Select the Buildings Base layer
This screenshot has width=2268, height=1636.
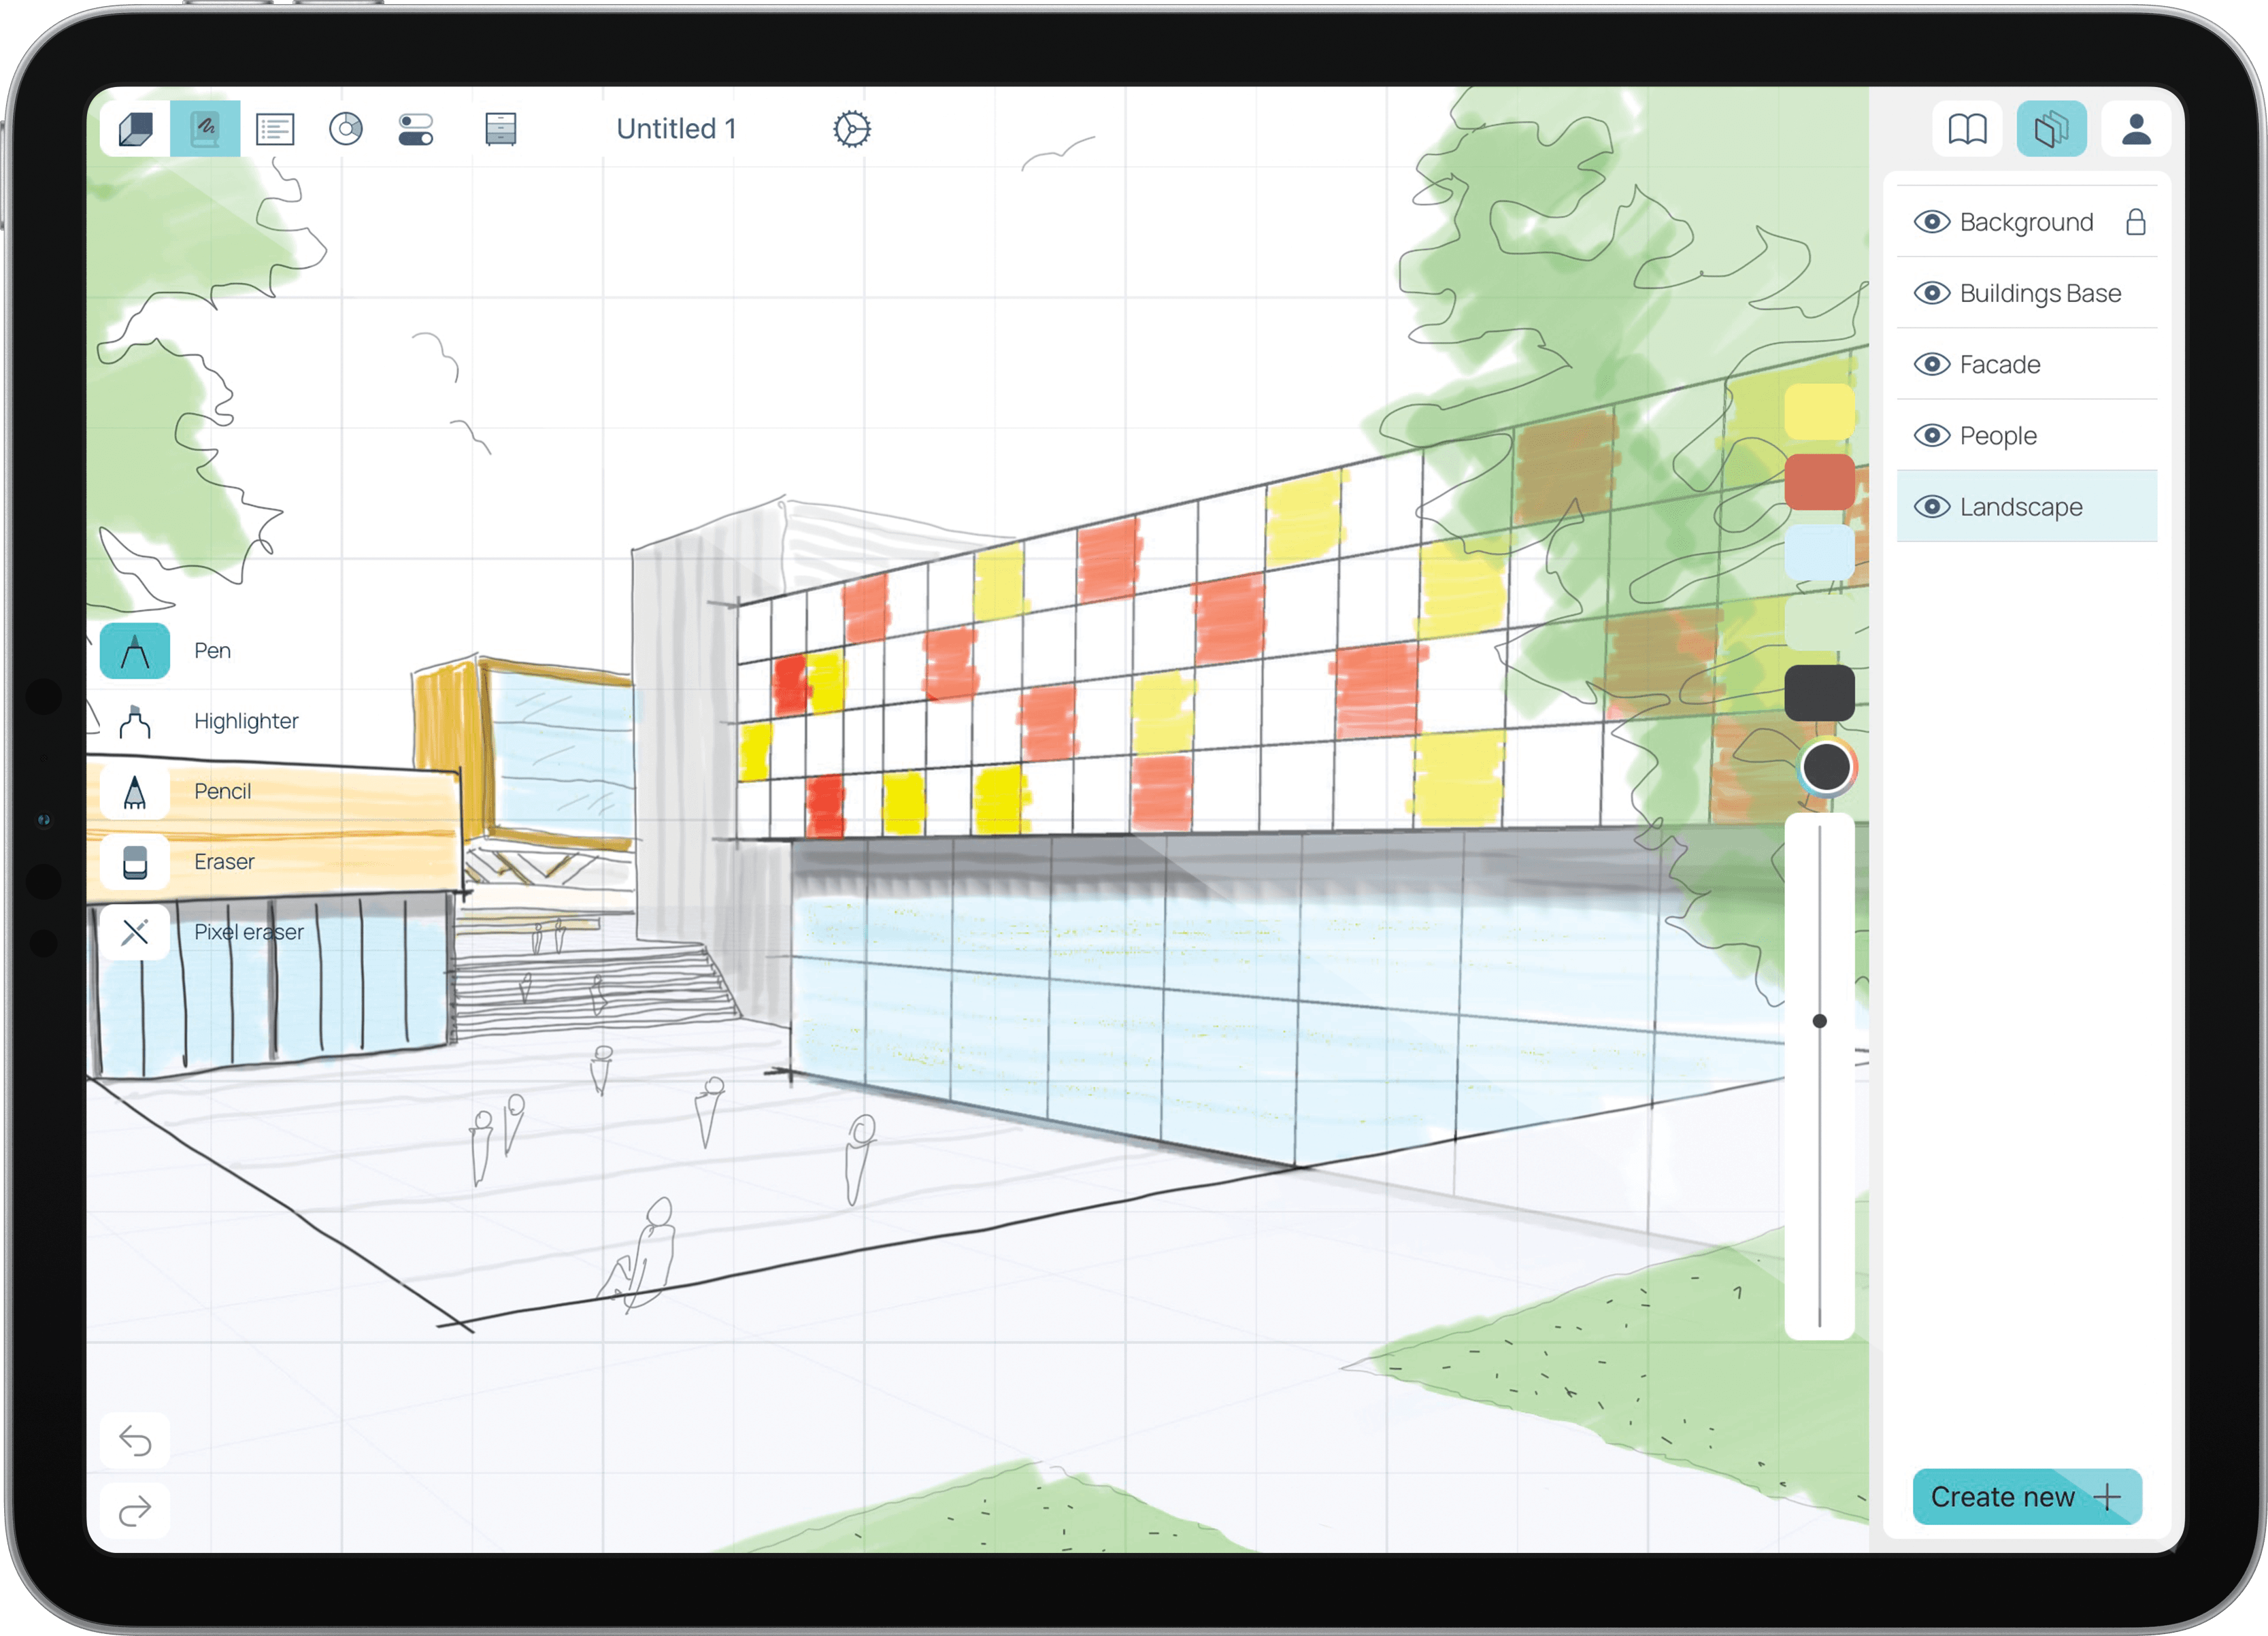(x=2027, y=293)
